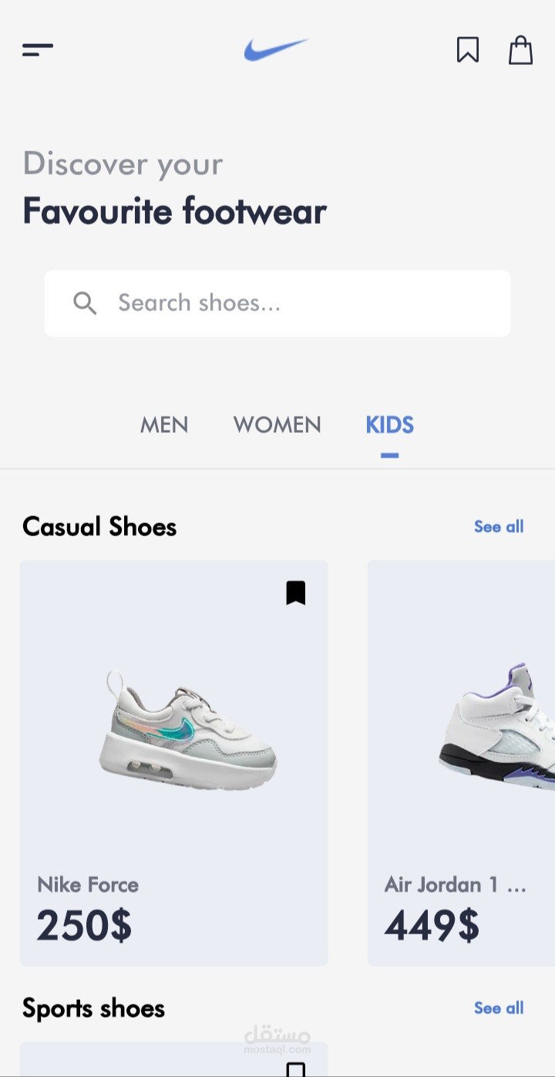Open the hamburger menu icon
Image resolution: width=555 pixels, height=1077 pixels.
[38, 50]
